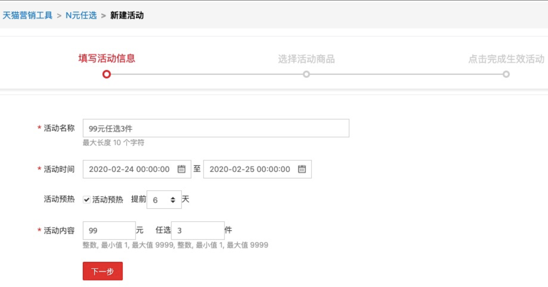
Task: Toggle the 活动预热 checkbox
Action: [87, 200]
